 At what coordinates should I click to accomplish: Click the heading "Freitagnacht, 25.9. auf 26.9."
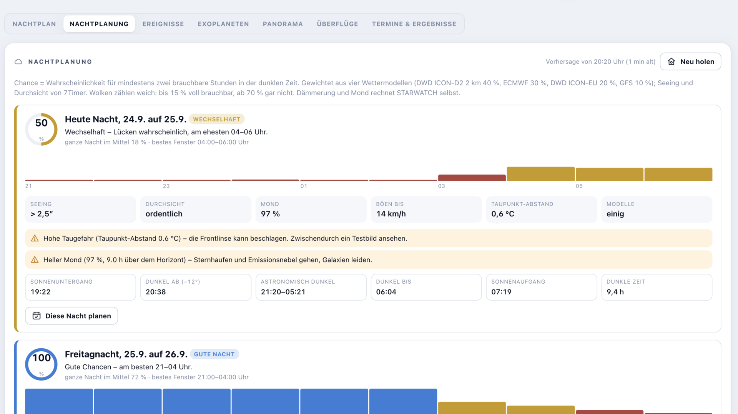[x=126, y=354]
